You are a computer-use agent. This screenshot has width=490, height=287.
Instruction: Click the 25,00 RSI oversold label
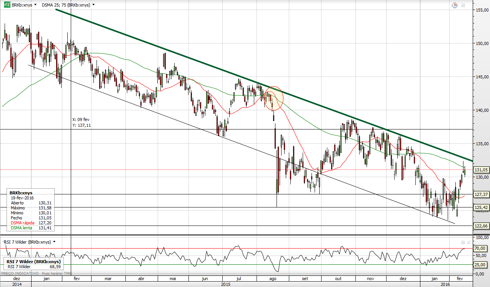(481, 265)
